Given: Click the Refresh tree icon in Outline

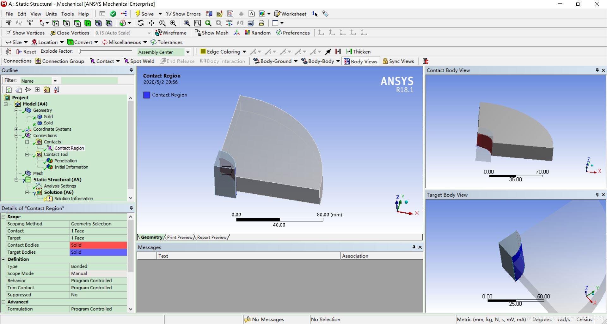Looking at the screenshot, I should pos(9,90).
